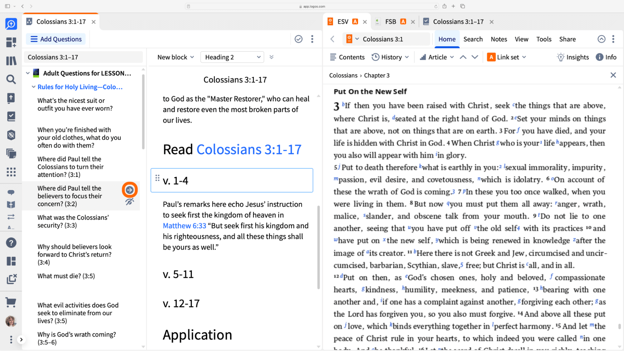This screenshot has width=624, height=351.
Task: Insert question using the orange arrow button
Action: [130, 190]
